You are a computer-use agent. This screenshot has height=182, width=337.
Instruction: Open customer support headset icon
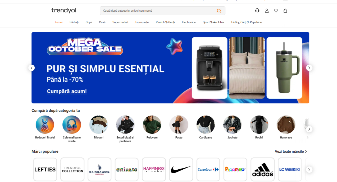257,11
